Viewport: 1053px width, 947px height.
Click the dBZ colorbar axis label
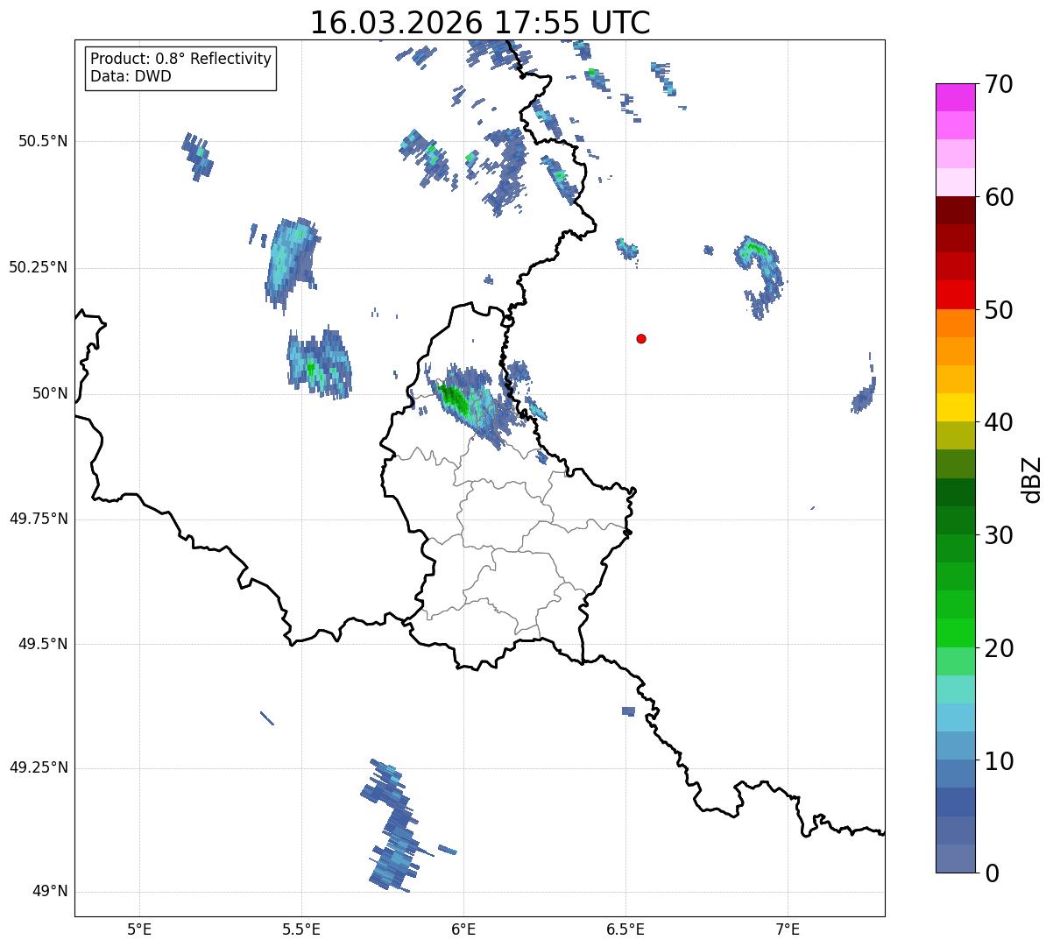pyautogui.click(x=1032, y=479)
